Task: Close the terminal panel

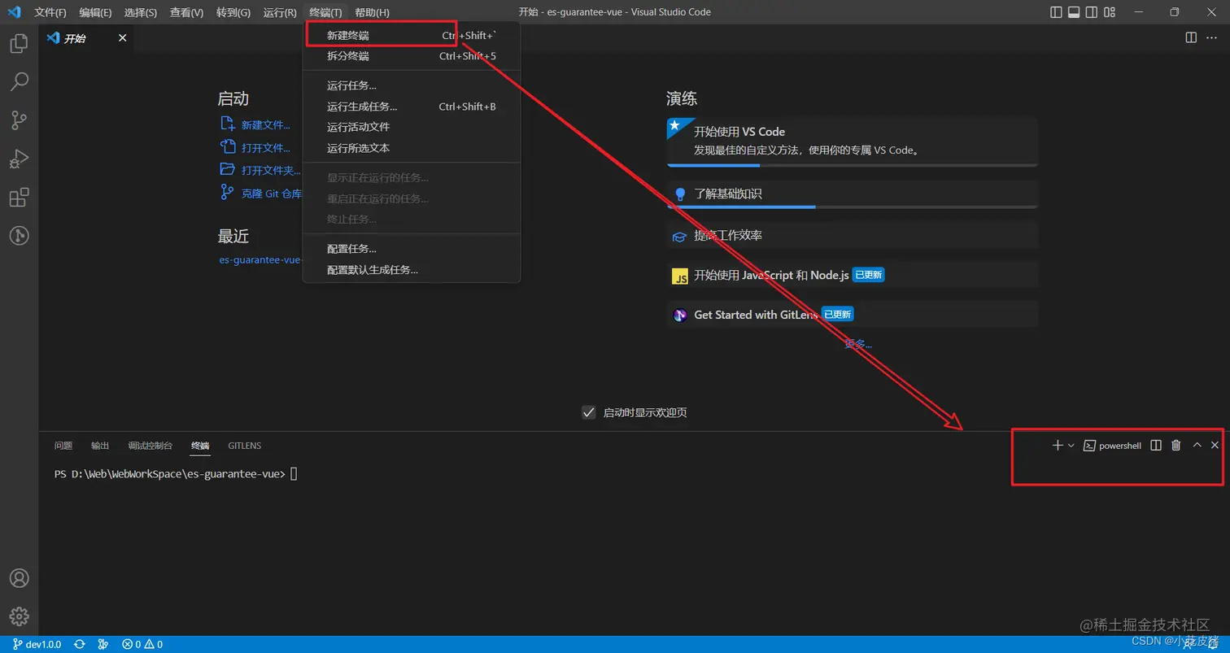Action: (1215, 445)
